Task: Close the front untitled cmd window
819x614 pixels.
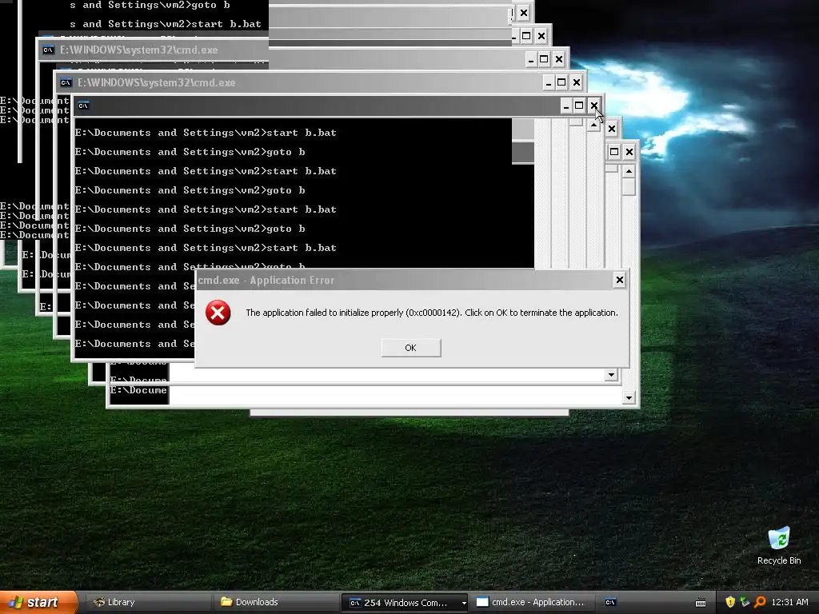Action: [594, 106]
